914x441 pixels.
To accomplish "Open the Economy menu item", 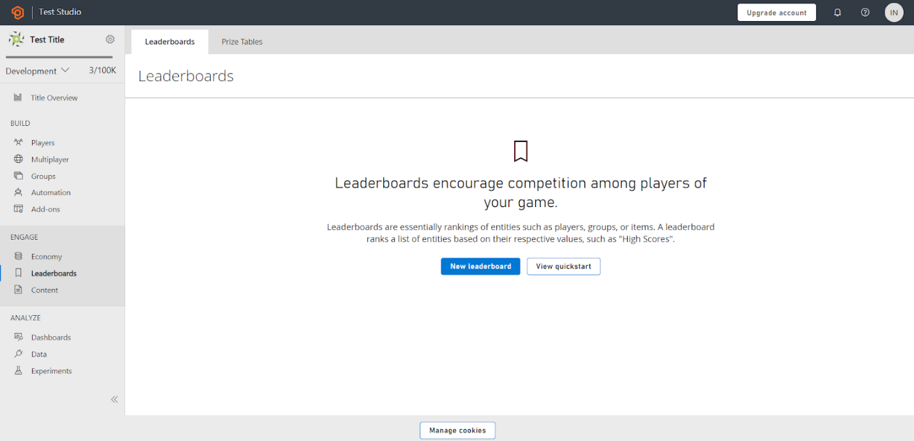I will (x=47, y=256).
